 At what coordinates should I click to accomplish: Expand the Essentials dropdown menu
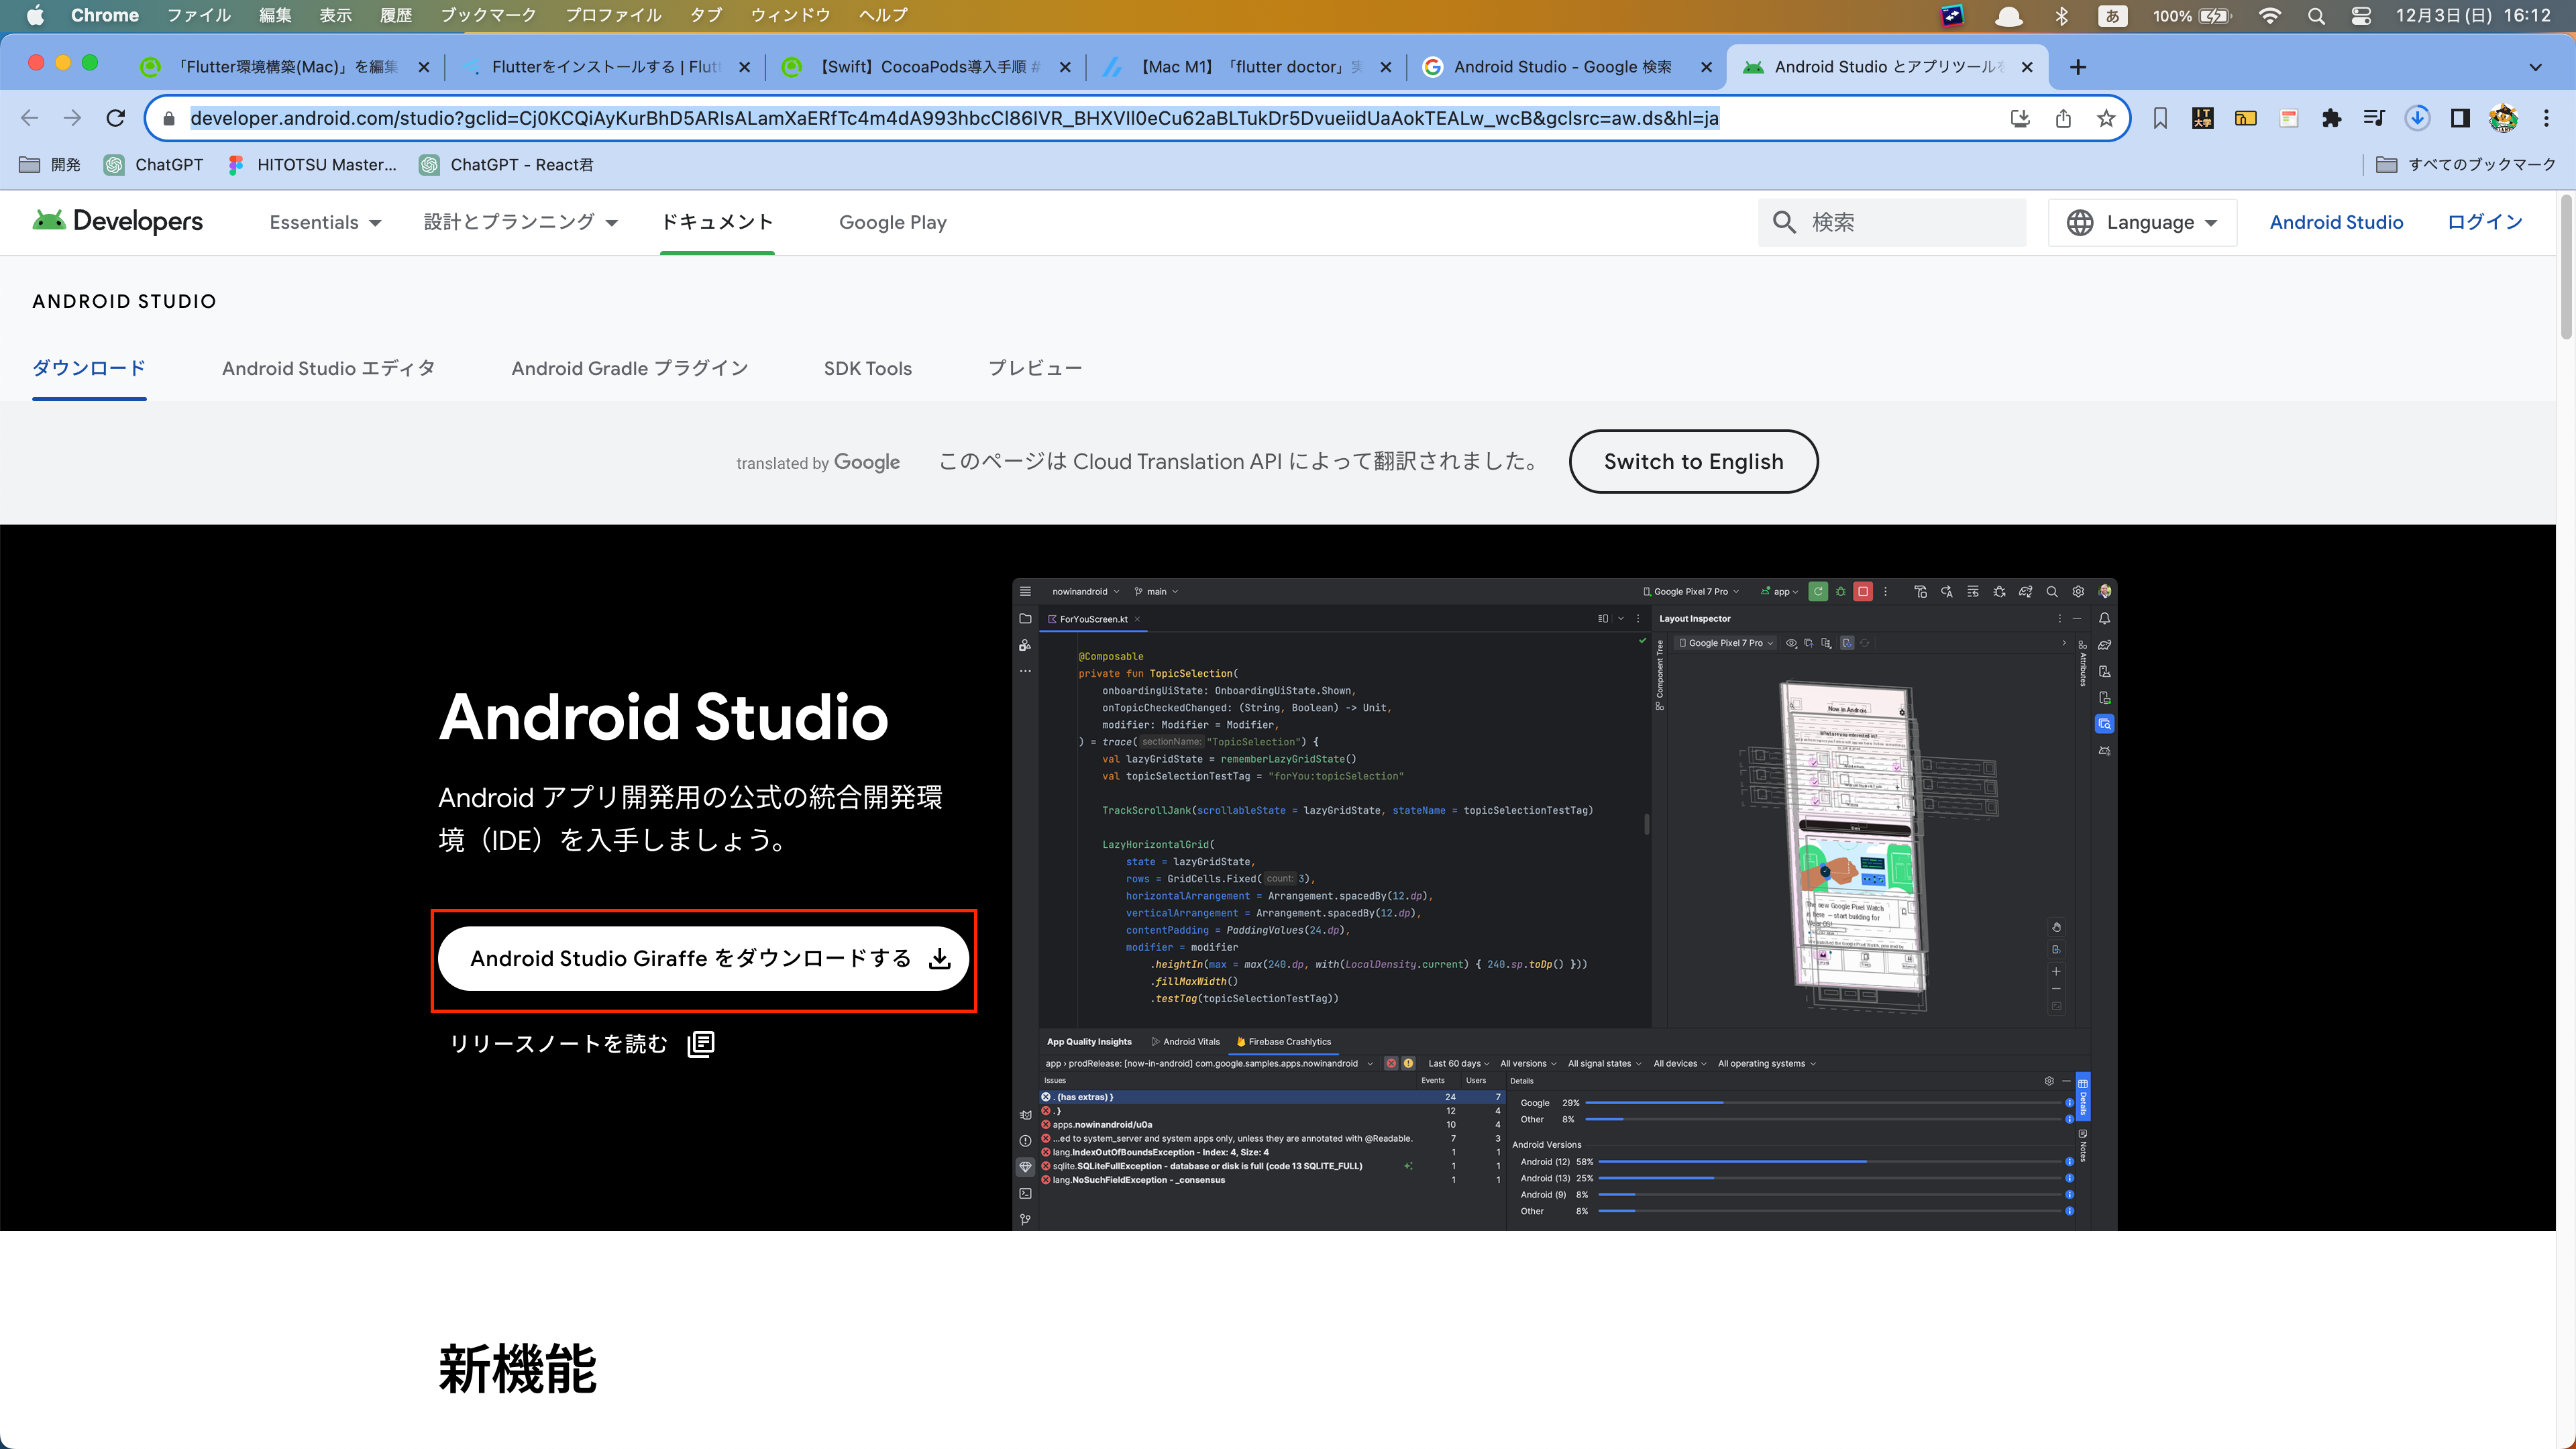click(x=325, y=222)
